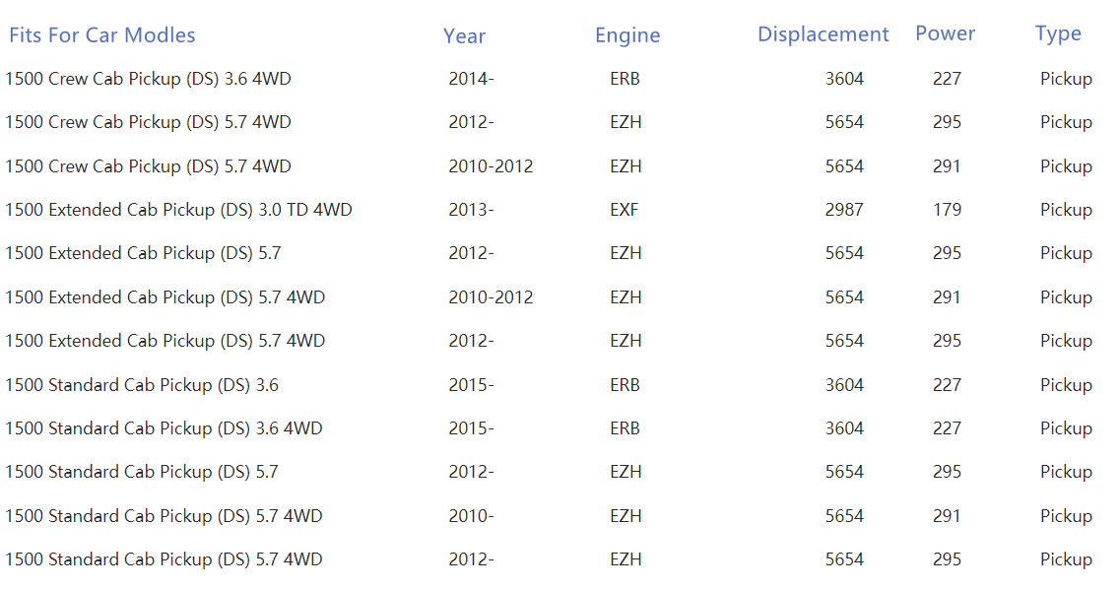Select the ERB engine cell in the 2014- row
1120x589 pixels.
pos(625,79)
